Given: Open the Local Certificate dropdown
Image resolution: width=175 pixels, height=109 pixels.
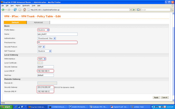Looking at the screenshot, I should tap(40, 63).
